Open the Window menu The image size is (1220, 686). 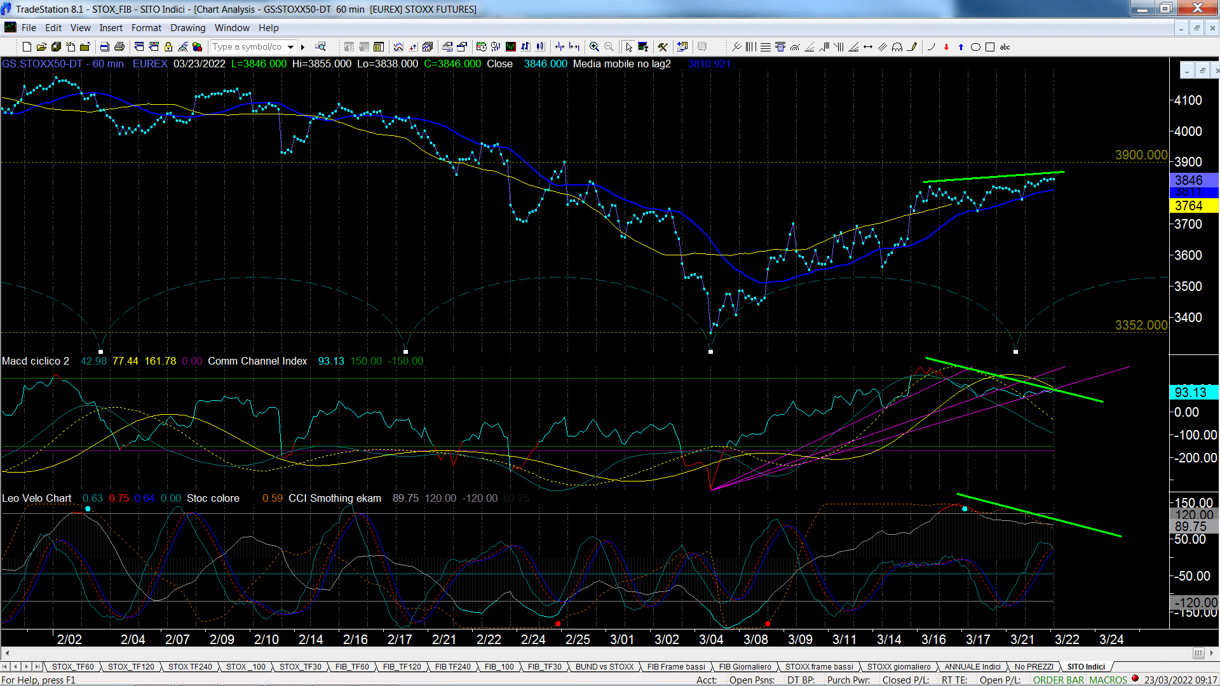pos(232,28)
